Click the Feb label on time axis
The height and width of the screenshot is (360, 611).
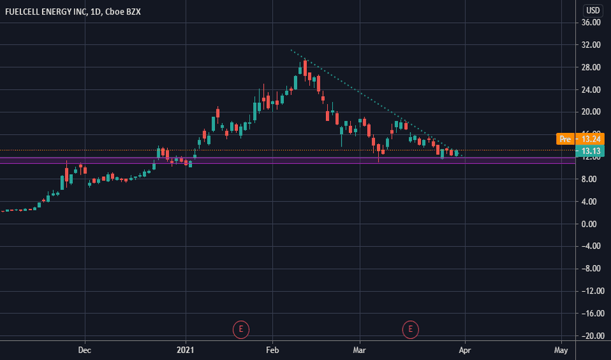point(272,350)
